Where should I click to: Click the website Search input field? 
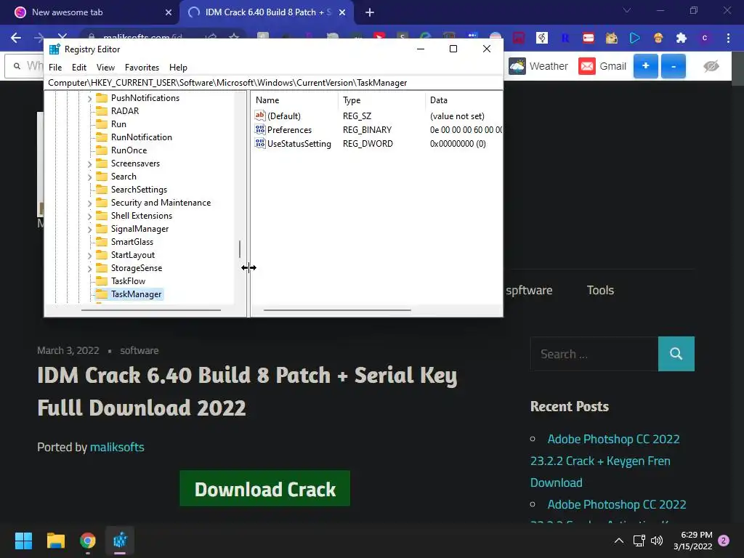594,354
